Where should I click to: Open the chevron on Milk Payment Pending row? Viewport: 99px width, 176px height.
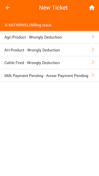pyautogui.click(x=93, y=75)
